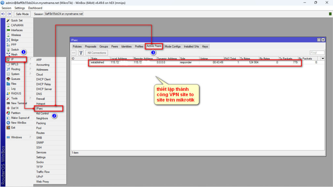Image resolution: width=333 pixels, height=187 pixels.
Task: Switch to the Policies tab
Action: click(x=77, y=46)
